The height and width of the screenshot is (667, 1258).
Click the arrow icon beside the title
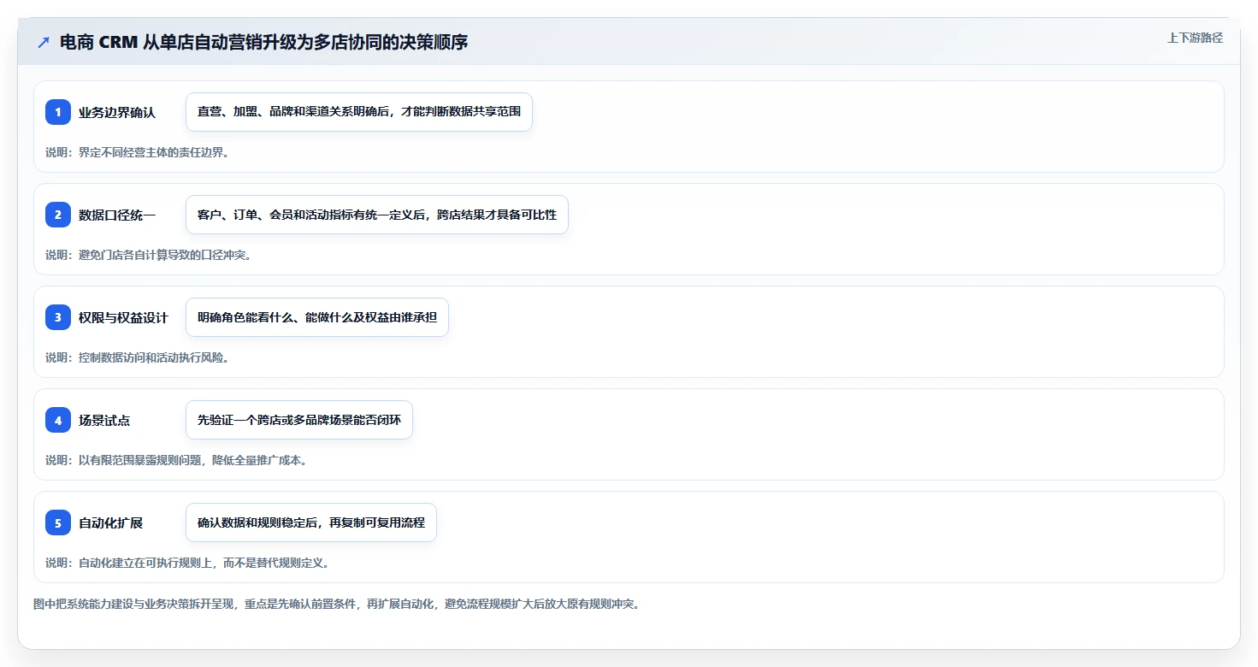point(44,42)
